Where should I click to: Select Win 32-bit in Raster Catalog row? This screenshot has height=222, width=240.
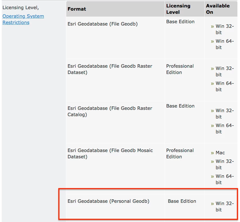[x=225, y=114]
